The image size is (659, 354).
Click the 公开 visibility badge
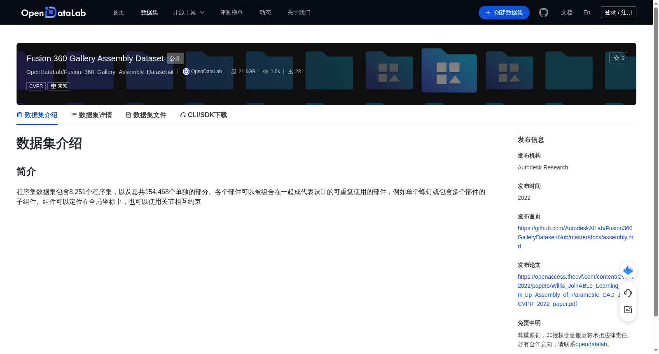175,58
